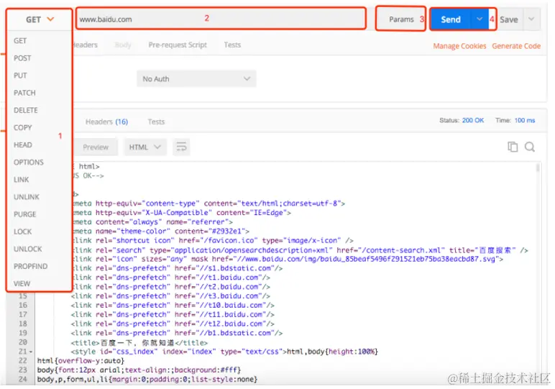The height and width of the screenshot is (389, 555).
Task: Copy response body with copy icon
Action: [x=513, y=147]
